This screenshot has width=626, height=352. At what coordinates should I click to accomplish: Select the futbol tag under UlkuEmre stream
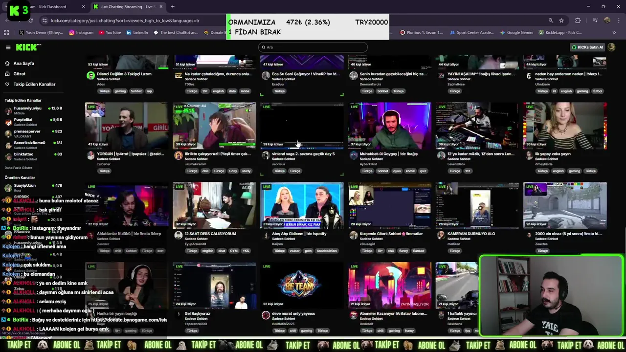(x=598, y=91)
